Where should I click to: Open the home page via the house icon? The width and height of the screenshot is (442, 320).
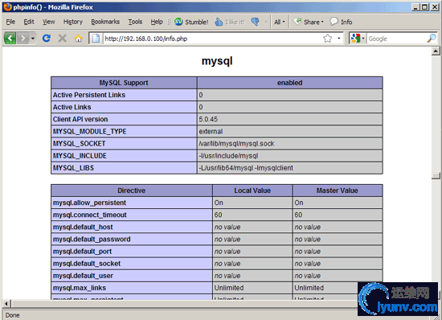click(79, 38)
